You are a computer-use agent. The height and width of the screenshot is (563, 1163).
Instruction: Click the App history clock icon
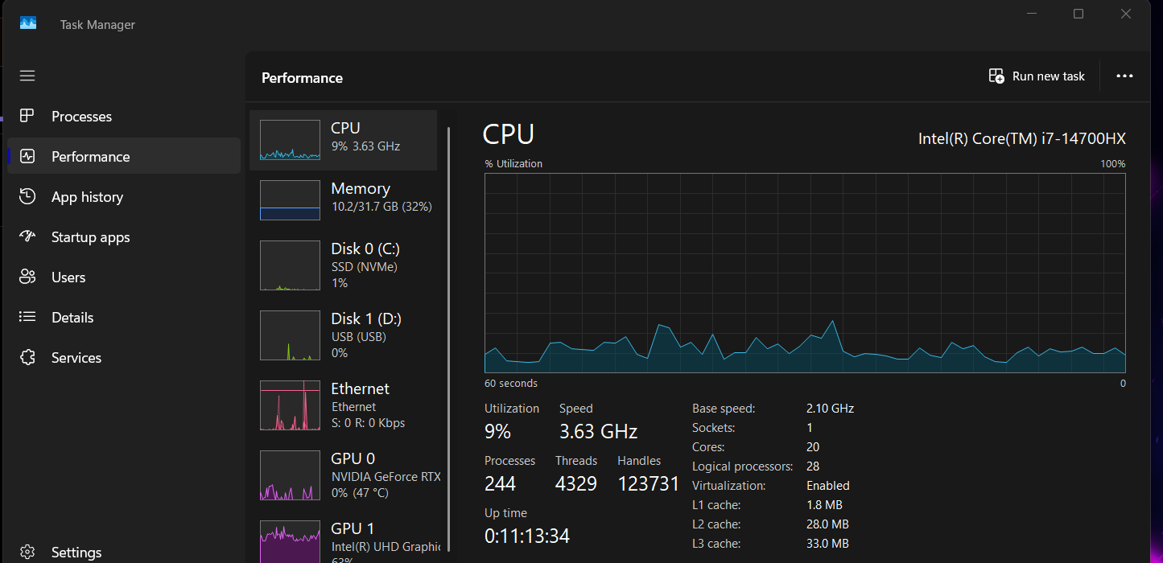coord(27,196)
